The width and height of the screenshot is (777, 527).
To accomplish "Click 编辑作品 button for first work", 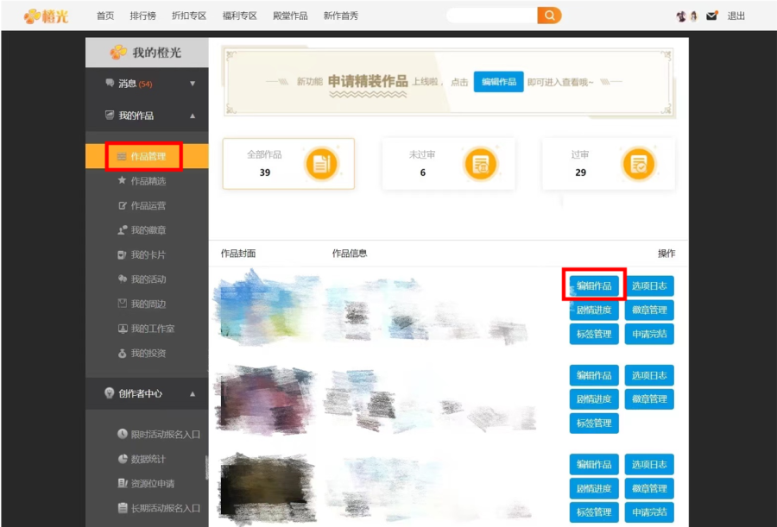I will click(594, 285).
